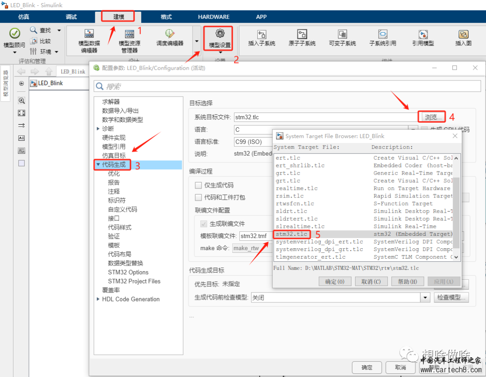Open the 环境 environment sliders icon
The height and width of the screenshot is (377, 486).
(33, 51)
